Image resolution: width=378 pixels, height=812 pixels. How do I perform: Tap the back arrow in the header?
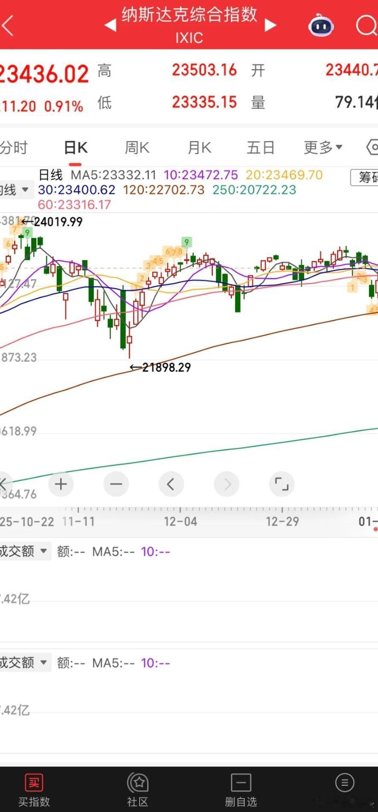point(8,26)
